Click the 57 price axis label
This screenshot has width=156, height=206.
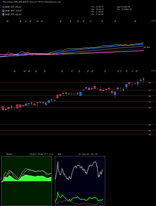pos(149,91)
